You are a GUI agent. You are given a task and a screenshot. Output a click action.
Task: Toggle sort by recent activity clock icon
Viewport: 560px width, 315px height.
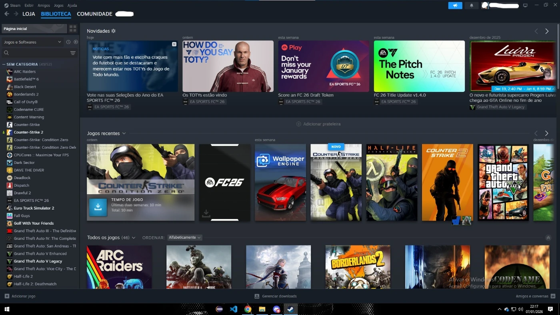tap(68, 42)
